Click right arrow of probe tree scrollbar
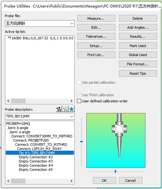The width and height of the screenshot is (162, 189). tap(71, 181)
